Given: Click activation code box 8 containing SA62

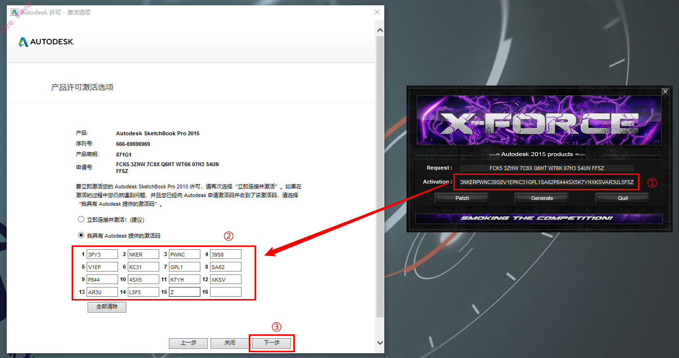Looking at the screenshot, I should (226, 267).
